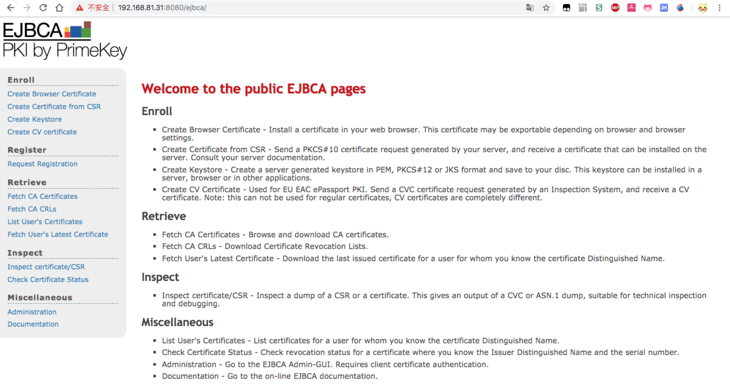Open Check Certificate Status sidebar link
This screenshot has height=391, width=730.
48,279
